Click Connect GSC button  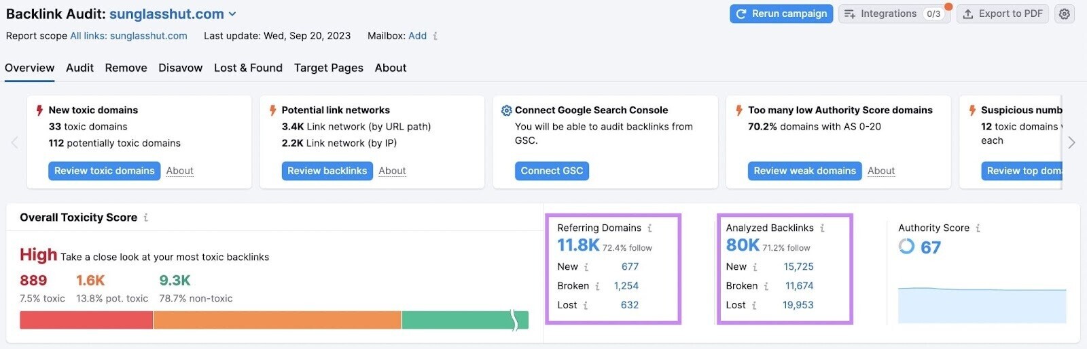point(552,171)
